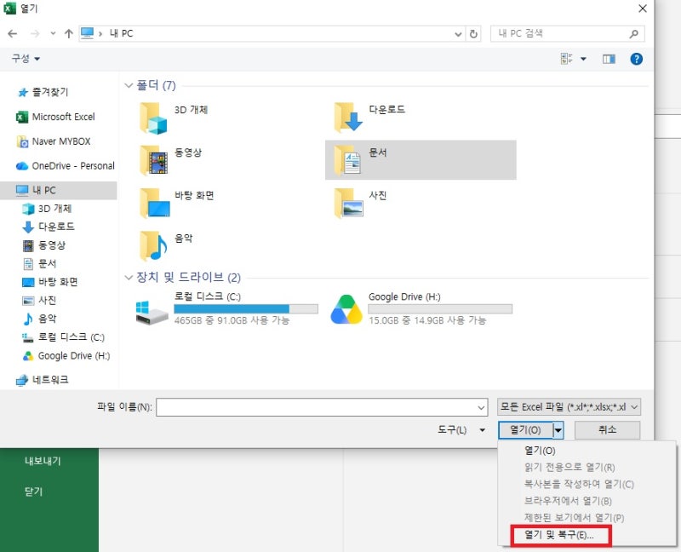Click the search magnifier icon
681x552 pixels.
pos(633,33)
